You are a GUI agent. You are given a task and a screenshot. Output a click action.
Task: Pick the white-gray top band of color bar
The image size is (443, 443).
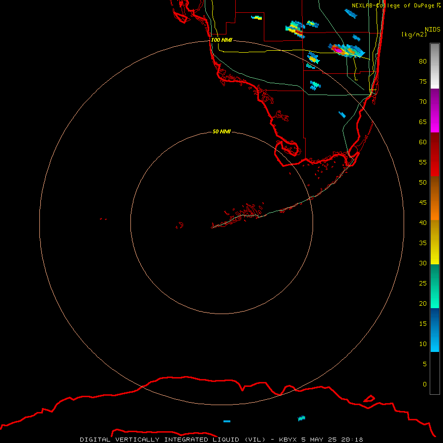435,66
